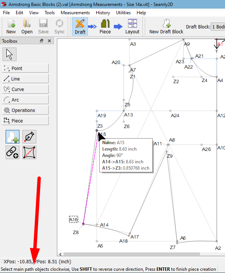Expand the Curve tools category
Screen dimensions: 225x273
25,89
